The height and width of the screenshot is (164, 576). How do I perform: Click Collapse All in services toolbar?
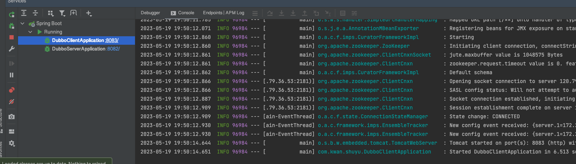click(x=35, y=13)
